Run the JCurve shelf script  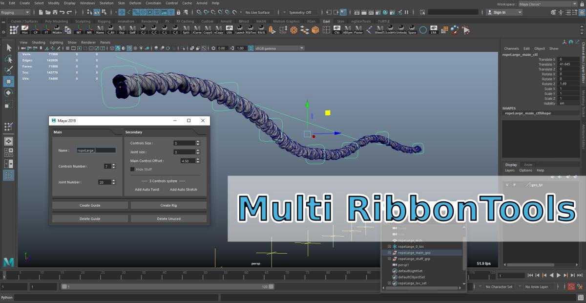tap(197, 30)
